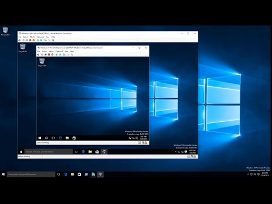Open Action Center inside outer VM taskbar
Viewport: 272px width, 204px height.
click(x=186, y=152)
